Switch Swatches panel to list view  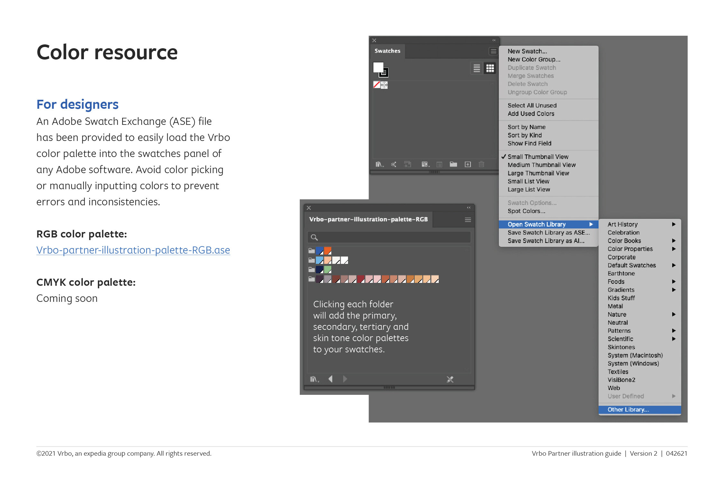point(477,68)
